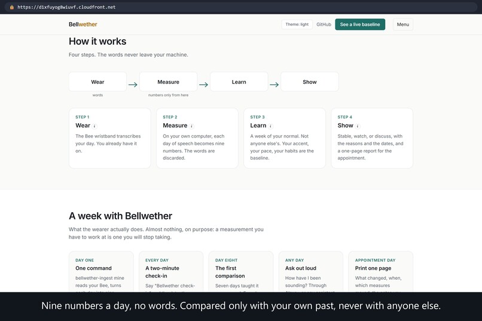Click the lock icon in the address bar
This screenshot has height=321, width=482.
click(x=12, y=7)
